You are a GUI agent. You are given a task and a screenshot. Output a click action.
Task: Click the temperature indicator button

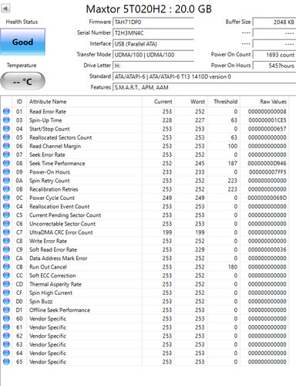click(22, 81)
